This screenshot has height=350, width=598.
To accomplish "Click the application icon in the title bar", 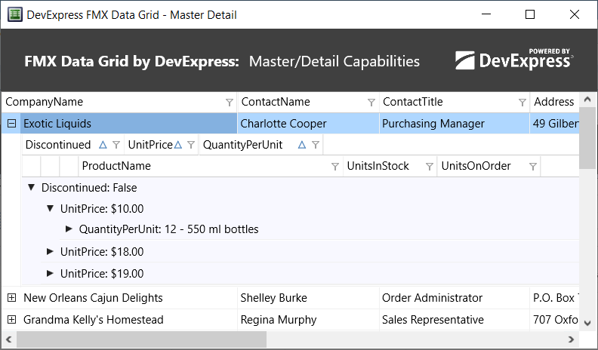I will [15, 14].
